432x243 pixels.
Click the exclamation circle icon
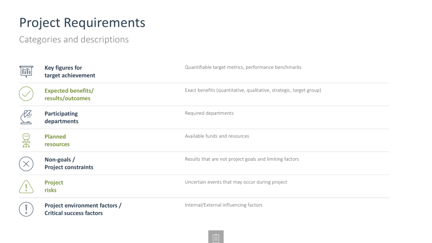26,209
